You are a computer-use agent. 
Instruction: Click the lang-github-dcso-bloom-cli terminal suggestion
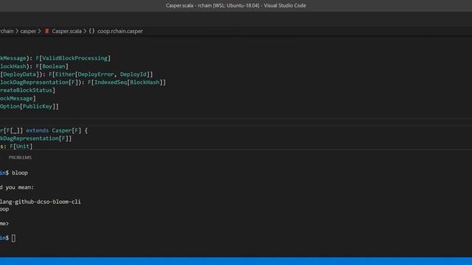click(x=41, y=202)
